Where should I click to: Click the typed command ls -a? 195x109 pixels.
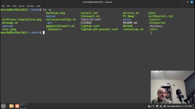[x=47, y=10]
